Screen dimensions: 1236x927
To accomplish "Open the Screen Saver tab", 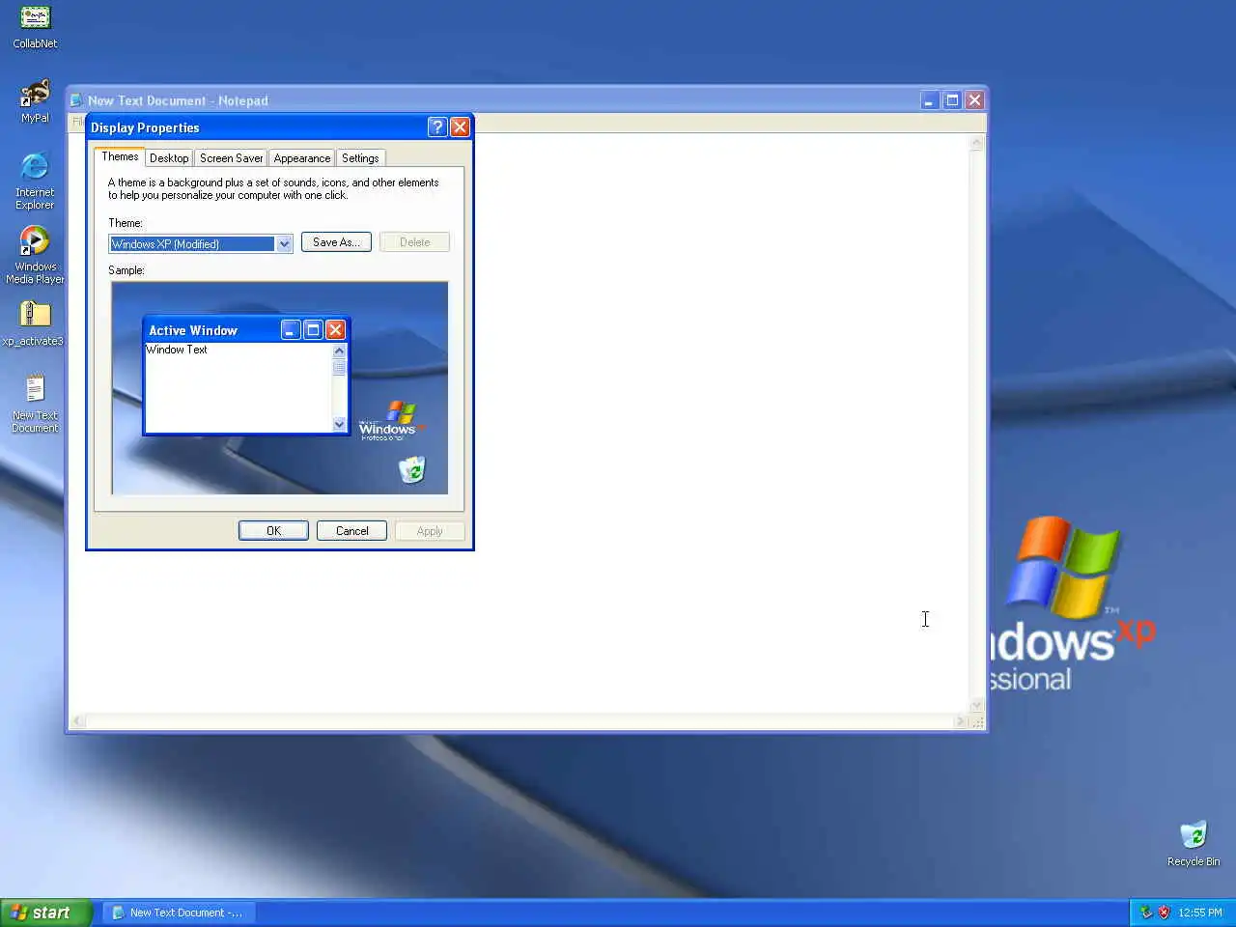I will point(231,158).
